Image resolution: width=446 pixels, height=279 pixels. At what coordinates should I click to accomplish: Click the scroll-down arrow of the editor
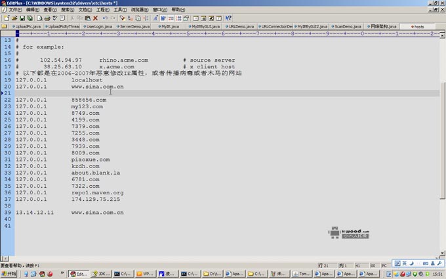pos(442,253)
